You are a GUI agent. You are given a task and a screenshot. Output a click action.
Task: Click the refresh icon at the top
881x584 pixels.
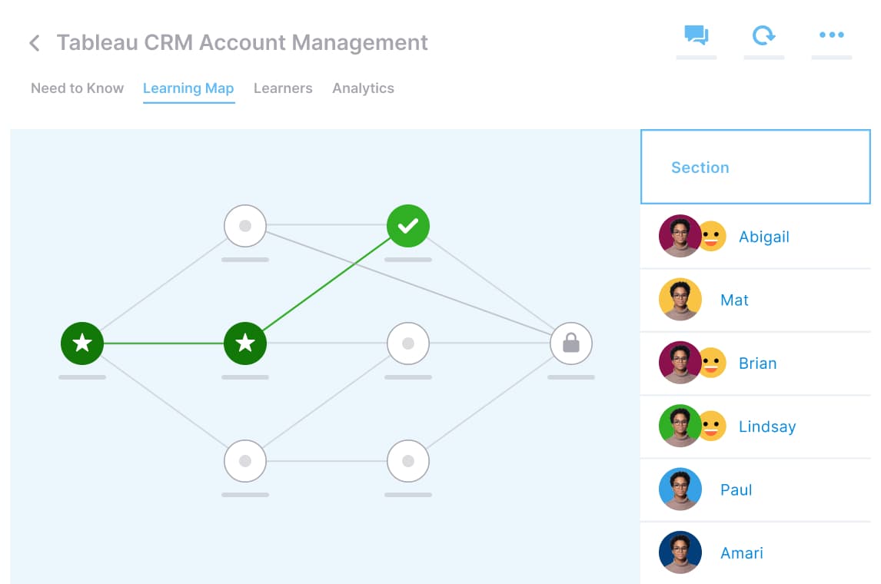pos(763,35)
